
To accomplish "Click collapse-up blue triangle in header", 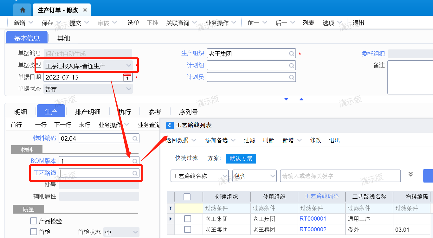I will 301,99.
